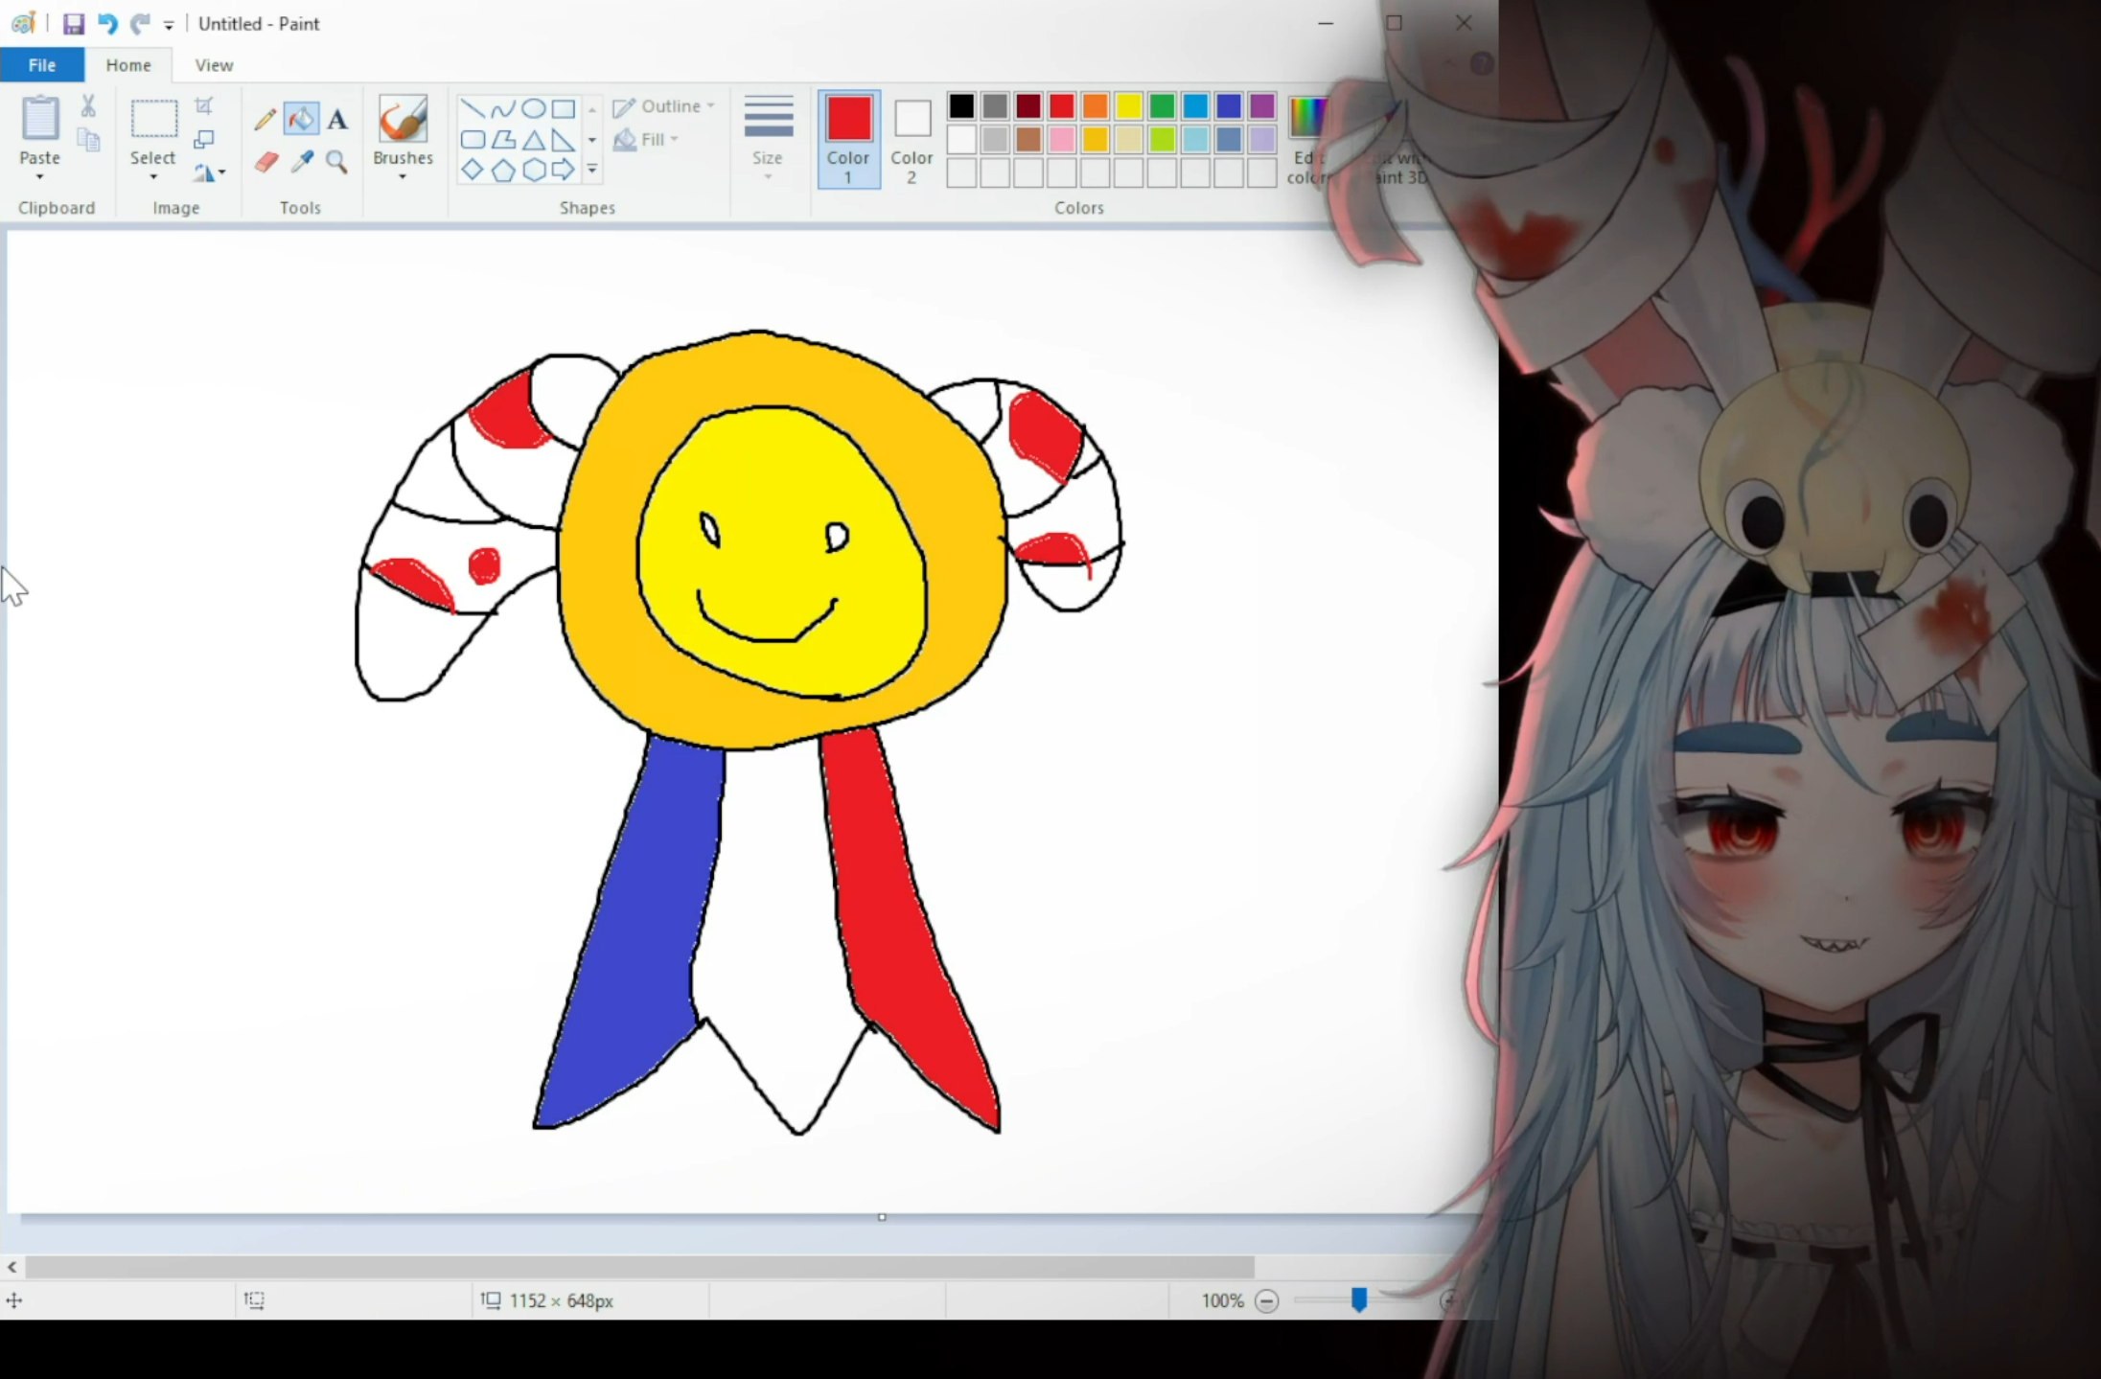Open the Size line thickness dropdown

pyautogui.click(x=768, y=138)
